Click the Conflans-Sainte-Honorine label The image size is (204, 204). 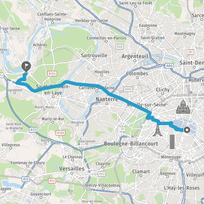53,17
